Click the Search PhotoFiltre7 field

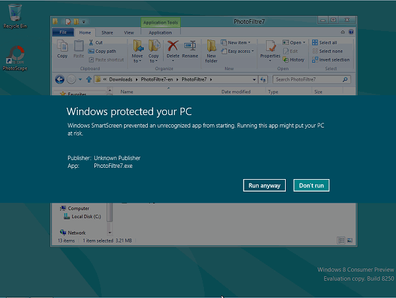(312, 79)
